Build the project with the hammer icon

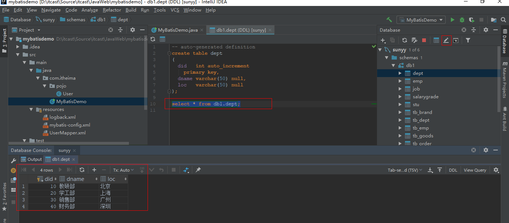click(x=389, y=20)
